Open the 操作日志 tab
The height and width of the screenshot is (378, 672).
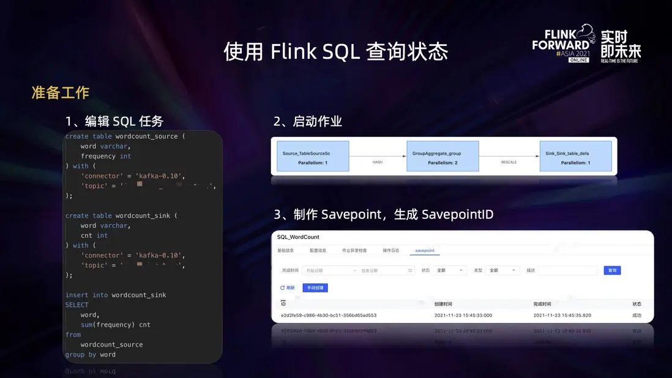point(391,250)
